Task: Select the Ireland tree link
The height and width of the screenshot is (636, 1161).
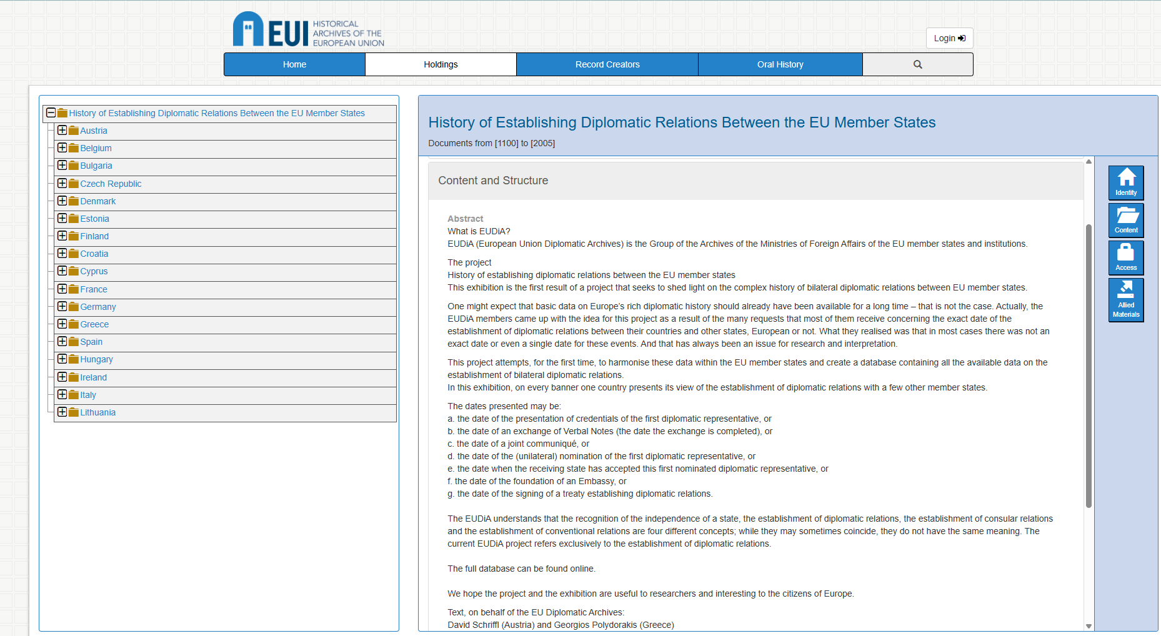Action: [x=93, y=377]
